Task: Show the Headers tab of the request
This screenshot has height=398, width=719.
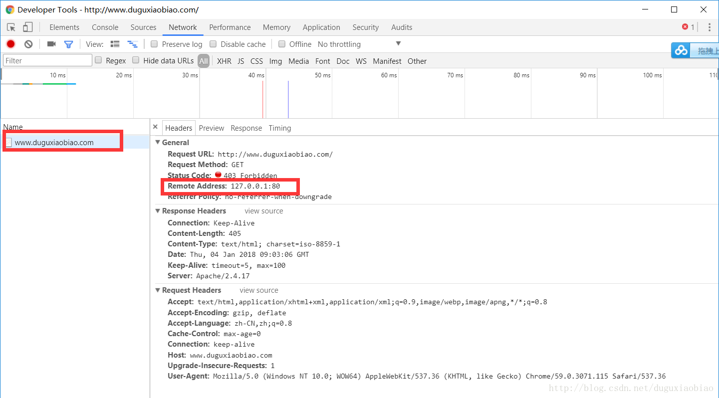Action: [179, 128]
